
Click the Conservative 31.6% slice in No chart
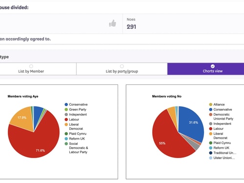[x=192, y=122]
